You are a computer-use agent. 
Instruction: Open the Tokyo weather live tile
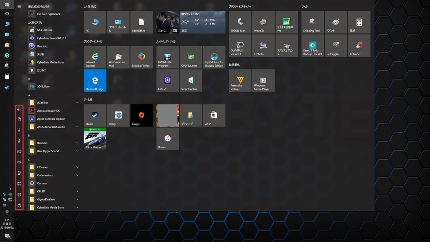pyautogui.click(x=203, y=22)
